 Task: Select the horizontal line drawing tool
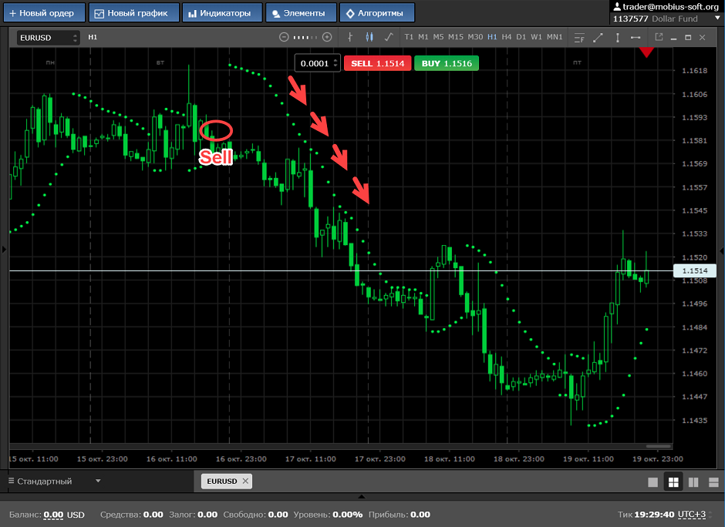pos(636,38)
